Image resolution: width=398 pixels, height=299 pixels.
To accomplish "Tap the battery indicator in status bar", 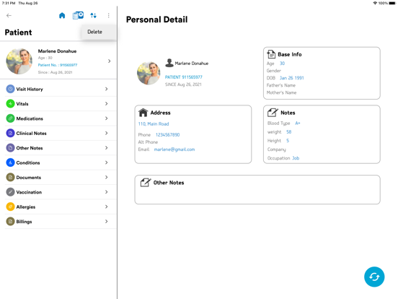I will coord(392,3).
